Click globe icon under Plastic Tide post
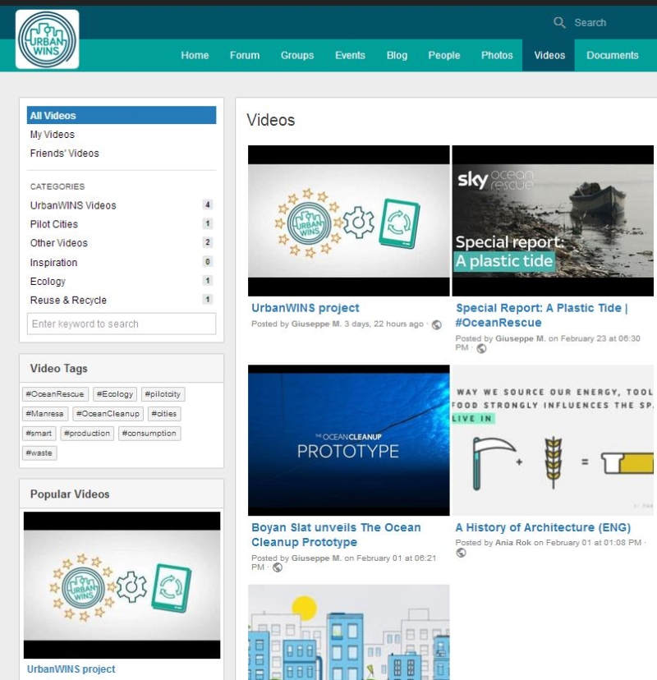 pyautogui.click(x=481, y=348)
